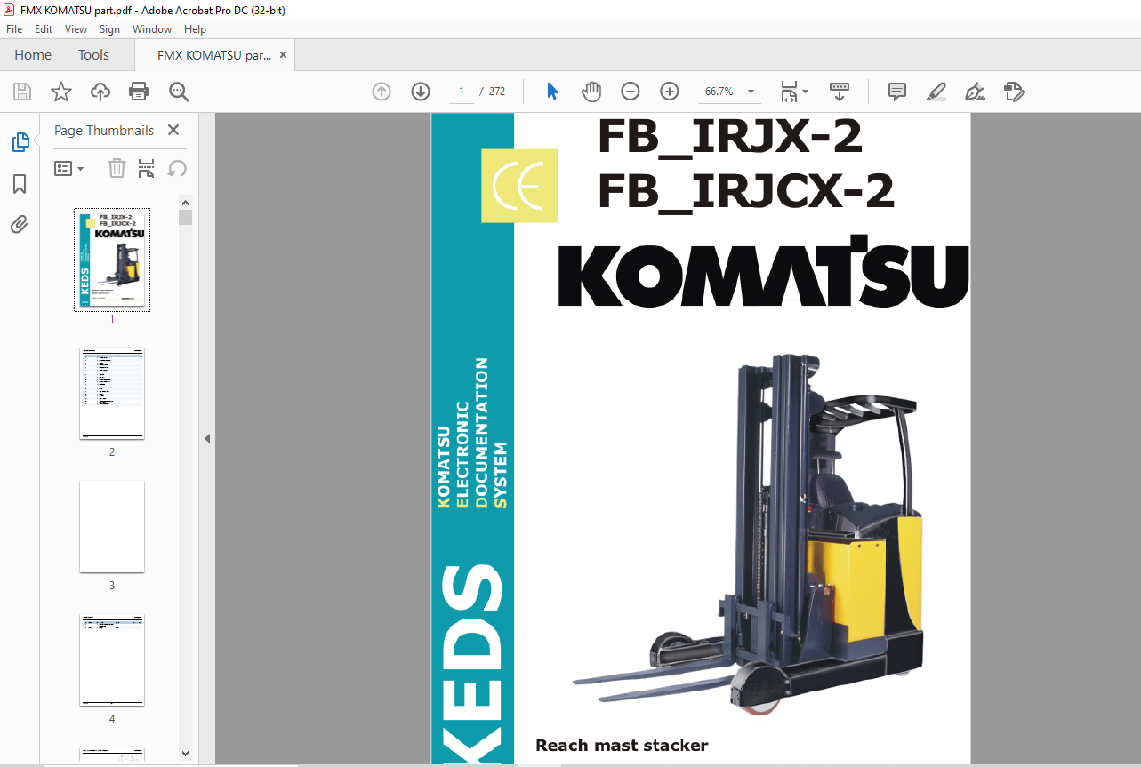1141x767 pixels.
Task: Open the Sign menu
Action: (109, 29)
